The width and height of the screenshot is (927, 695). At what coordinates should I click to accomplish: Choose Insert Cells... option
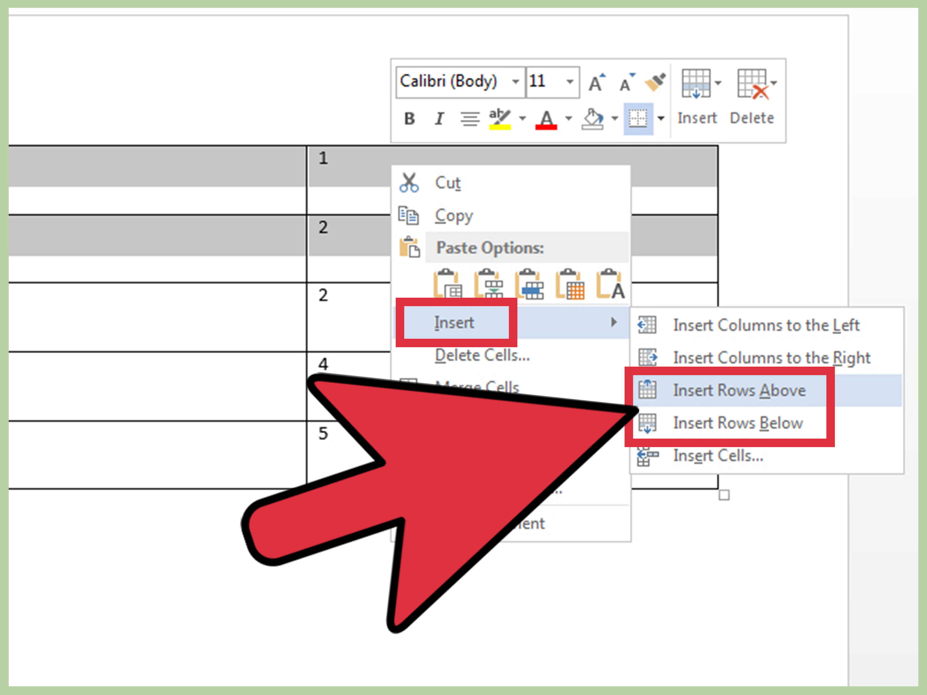767,456
